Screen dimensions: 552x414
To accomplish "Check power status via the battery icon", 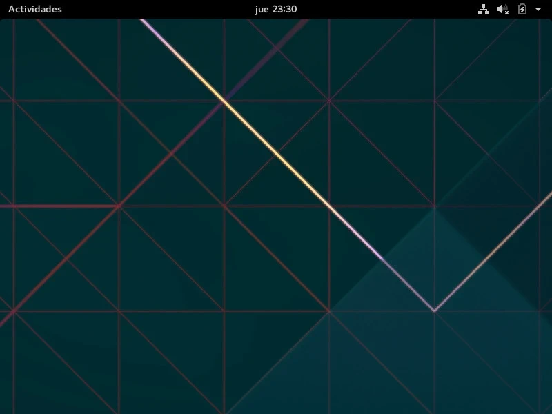I will pyautogui.click(x=522, y=9).
